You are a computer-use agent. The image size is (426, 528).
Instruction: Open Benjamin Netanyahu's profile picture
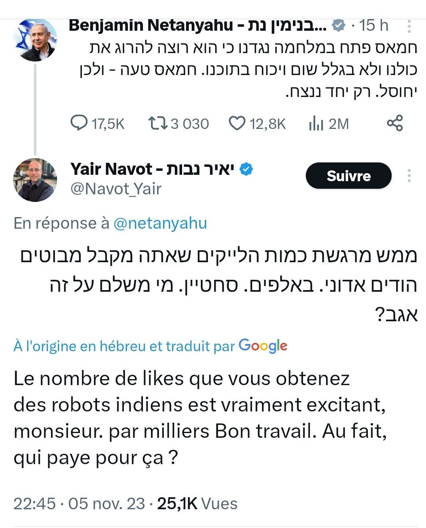(x=36, y=40)
